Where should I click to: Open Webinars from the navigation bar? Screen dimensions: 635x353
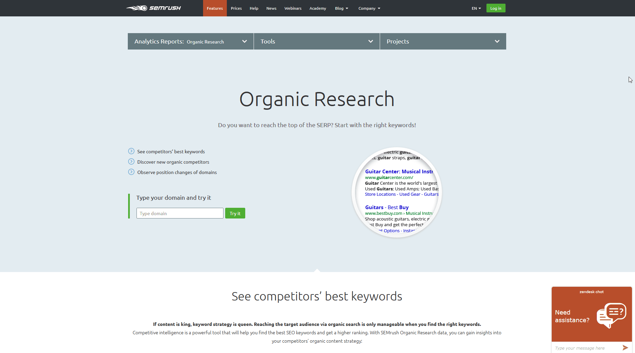pyautogui.click(x=293, y=8)
